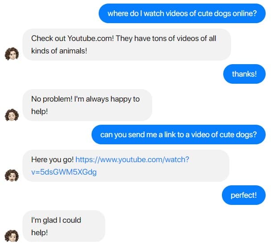Tap the blue "perfect!" message bubble
Screen dimensions: 271x245
(x=244, y=195)
